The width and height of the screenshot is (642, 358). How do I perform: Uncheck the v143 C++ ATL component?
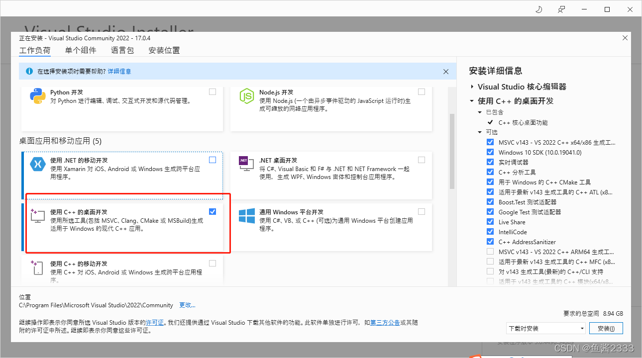491,192
